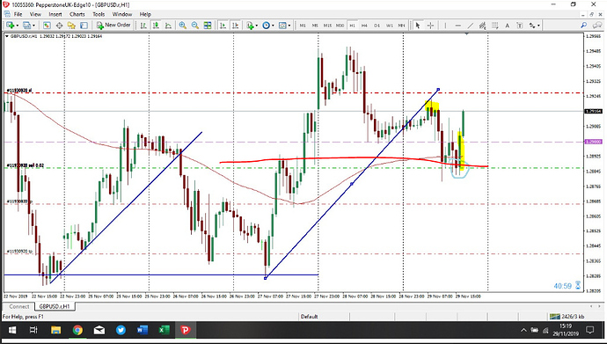This screenshot has width=607, height=344.
Task: Toggle the auto scroll chart button
Action: point(223,26)
